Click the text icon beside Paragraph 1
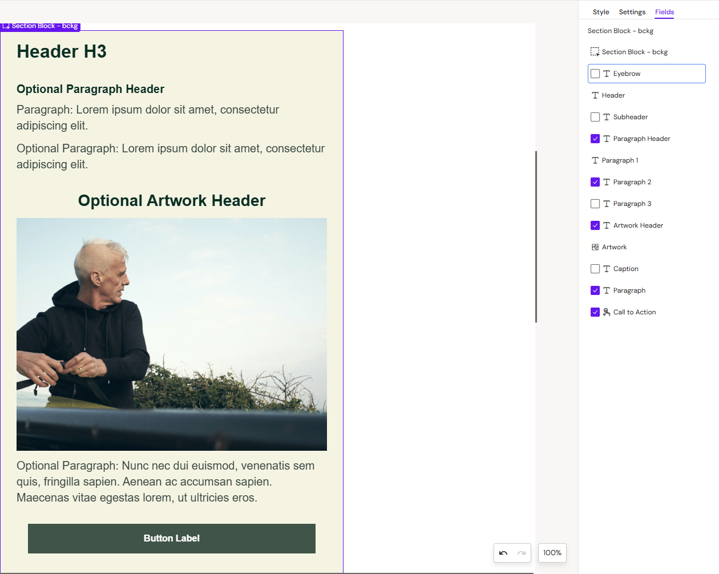719x574 pixels. pos(595,160)
